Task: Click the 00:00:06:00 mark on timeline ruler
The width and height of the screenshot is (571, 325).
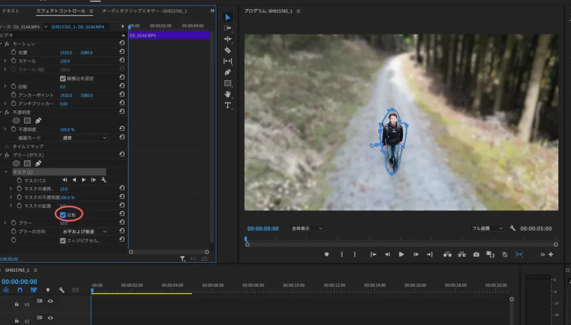Action: pyautogui.click(x=212, y=285)
